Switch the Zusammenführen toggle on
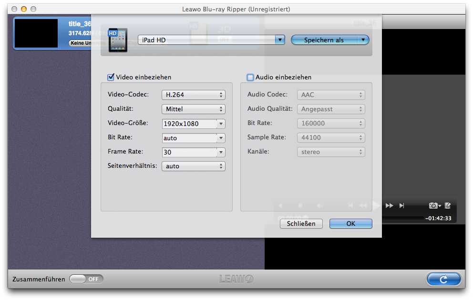This screenshot has height=300, width=473. coord(86,279)
